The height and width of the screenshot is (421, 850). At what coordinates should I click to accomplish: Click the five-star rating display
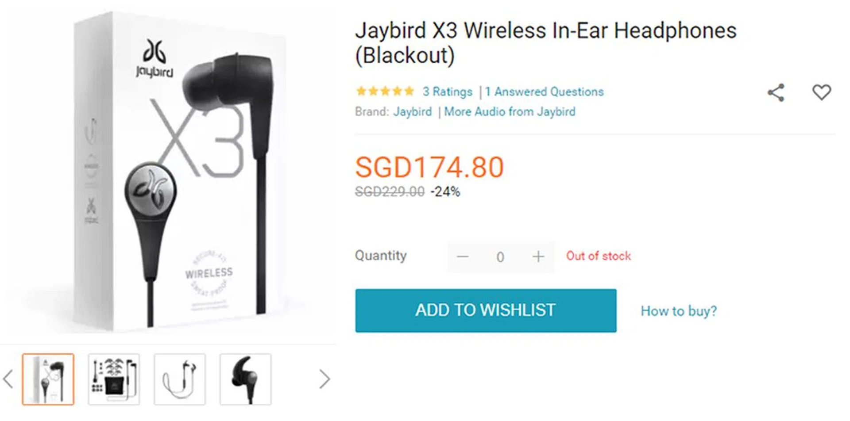coord(385,91)
